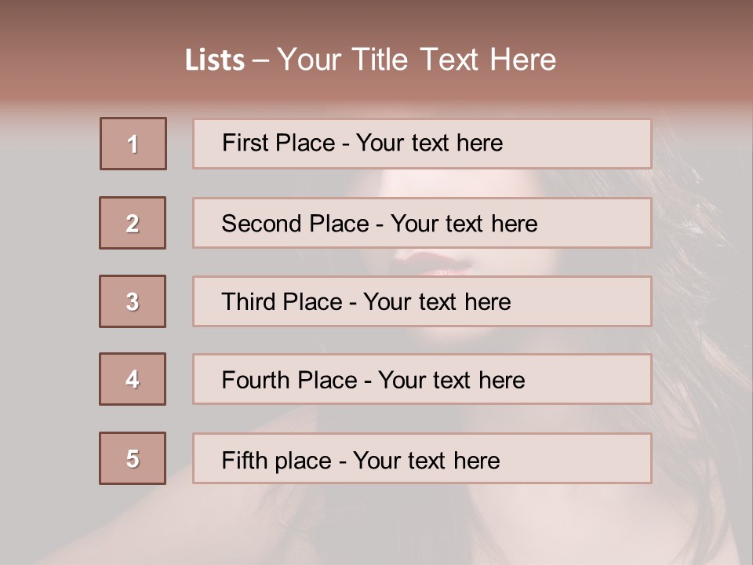This screenshot has height=565, width=753.
Task: Click the number 5 box
Action: coord(133,458)
